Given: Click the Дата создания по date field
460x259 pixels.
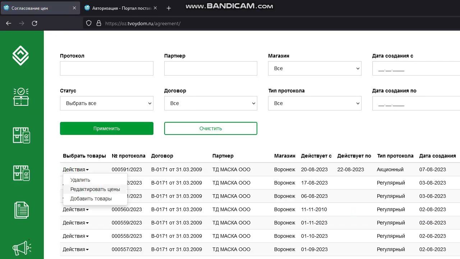Looking at the screenshot, I should [416, 103].
